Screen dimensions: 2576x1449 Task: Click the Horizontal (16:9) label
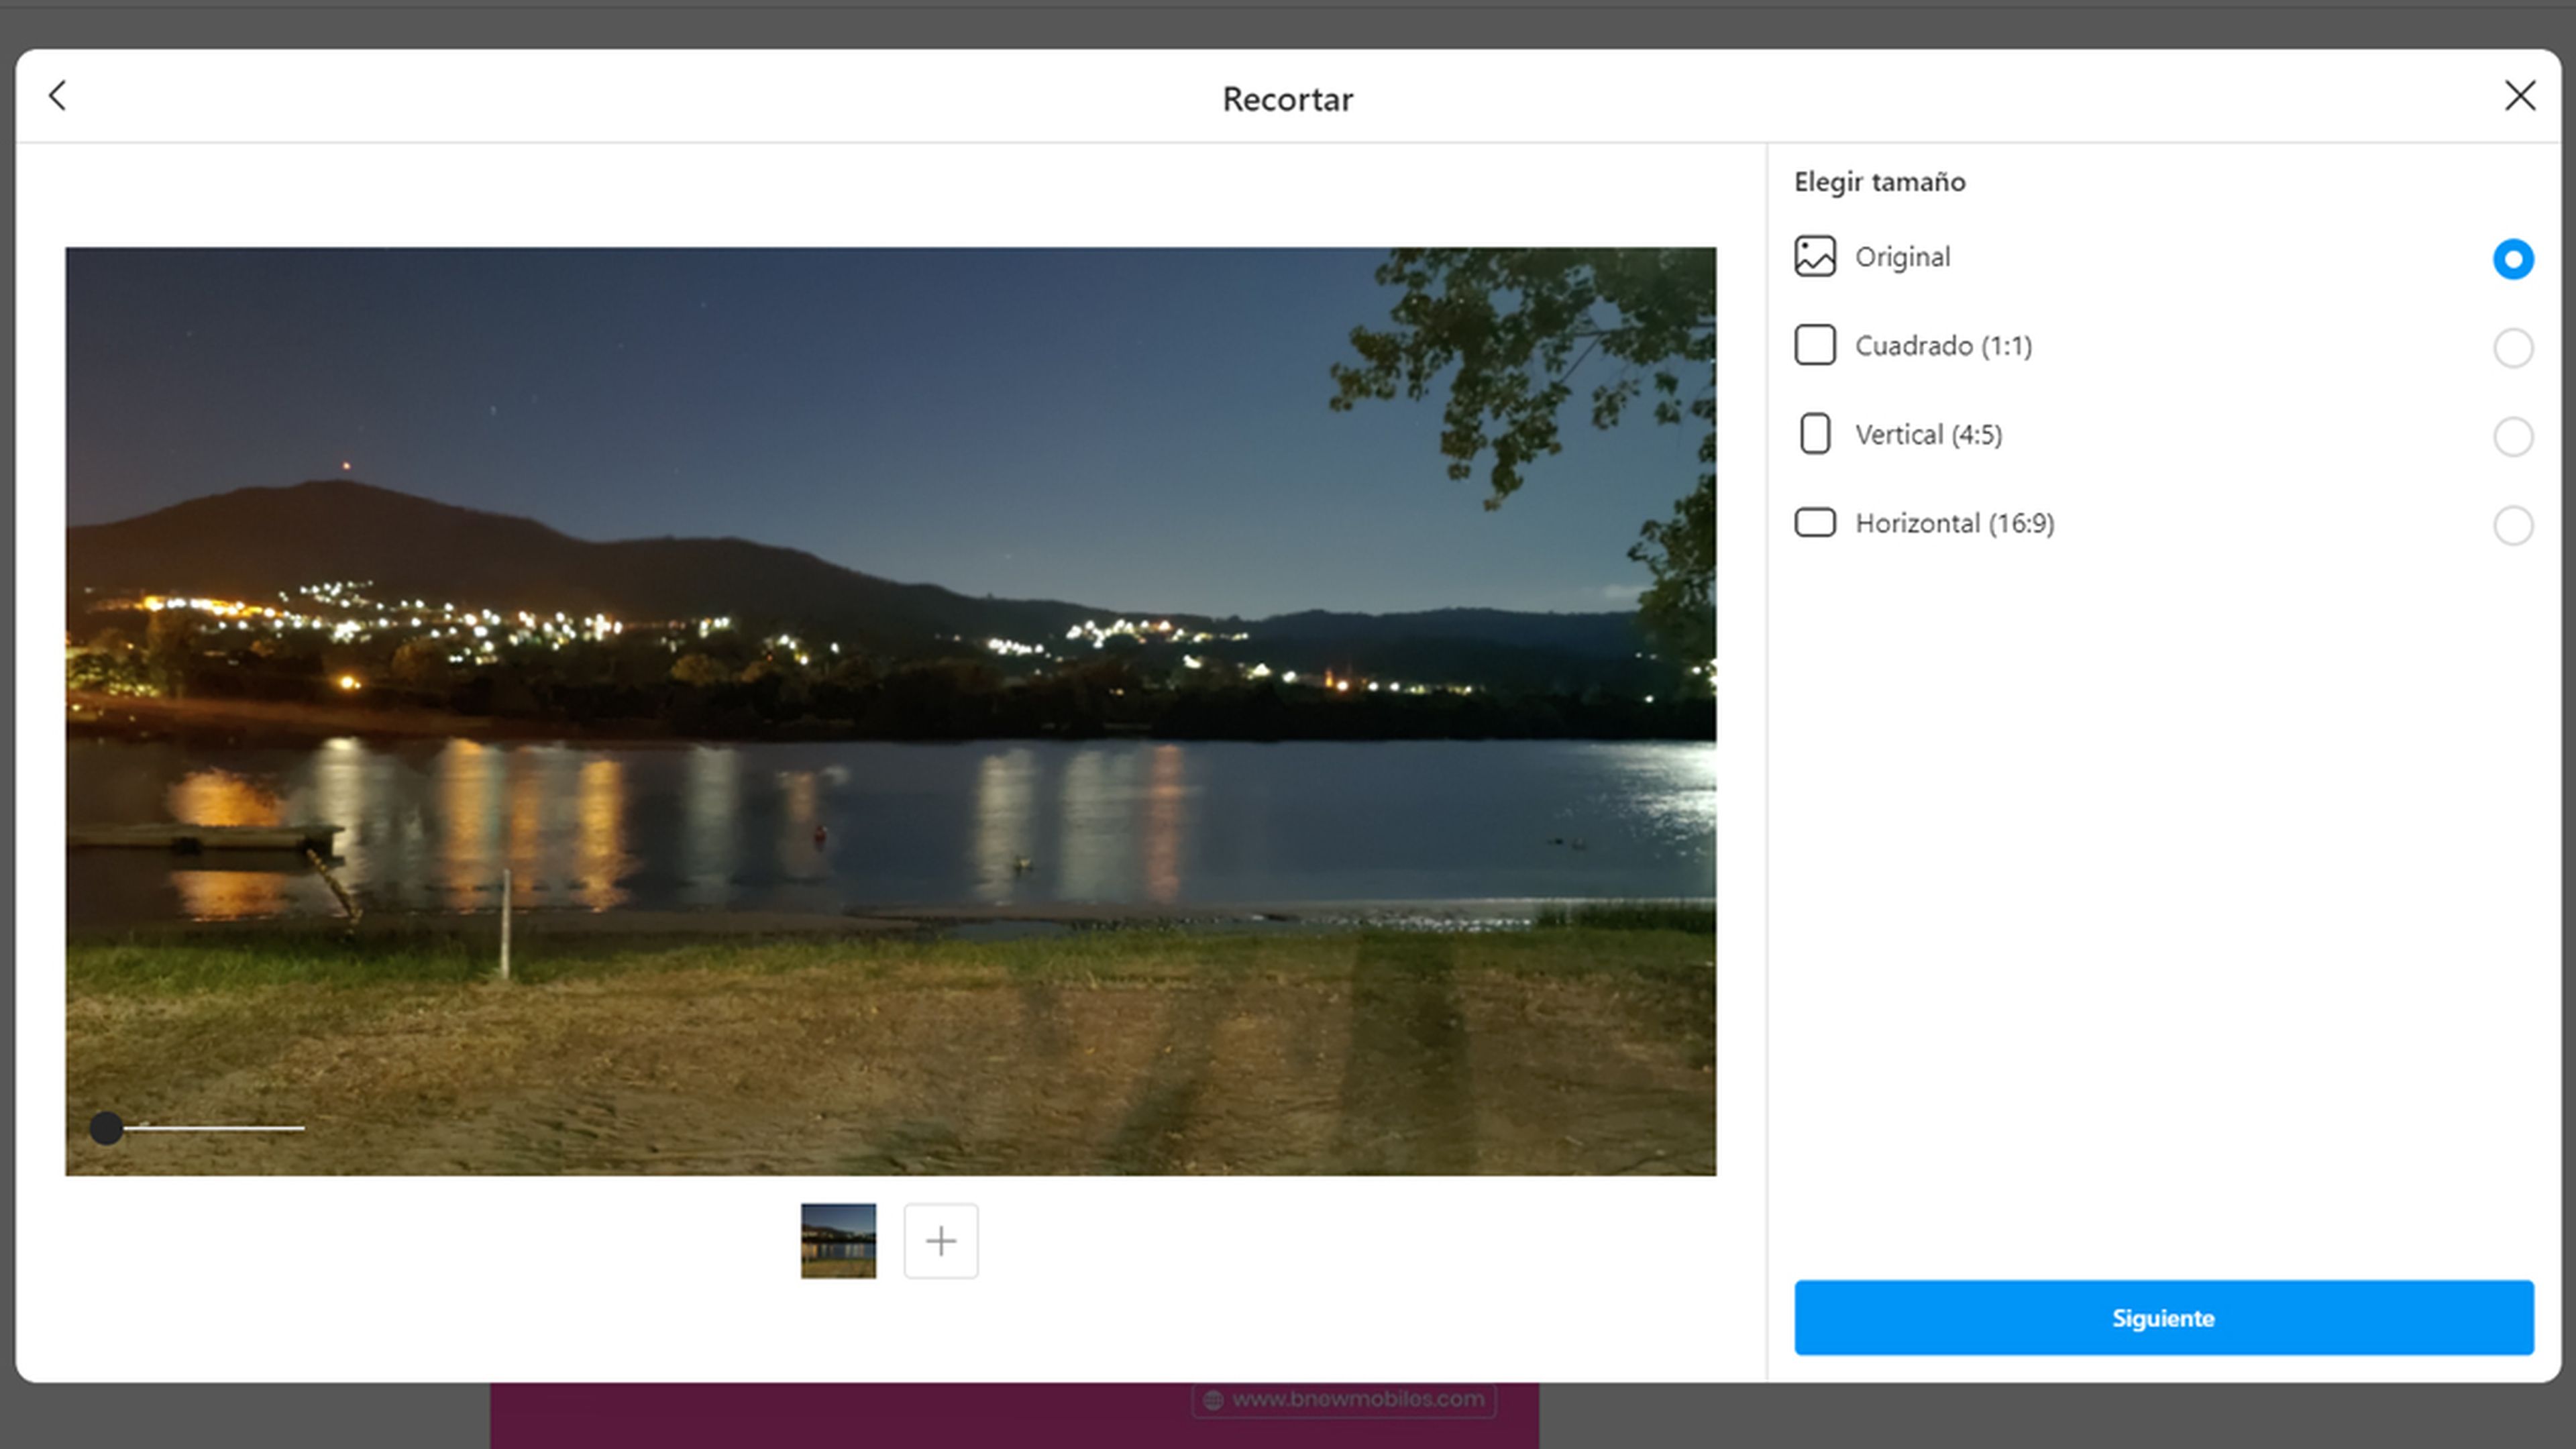coord(1954,523)
